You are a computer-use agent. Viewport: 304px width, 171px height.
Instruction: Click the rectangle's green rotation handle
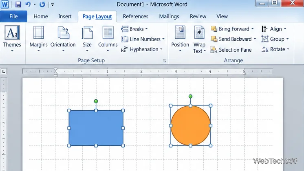(96, 101)
